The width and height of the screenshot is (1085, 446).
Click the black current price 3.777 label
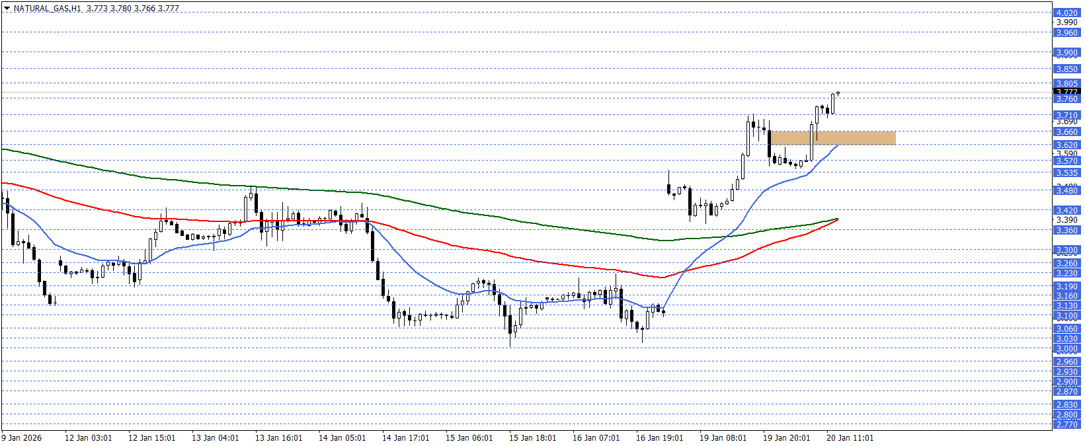(1066, 91)
